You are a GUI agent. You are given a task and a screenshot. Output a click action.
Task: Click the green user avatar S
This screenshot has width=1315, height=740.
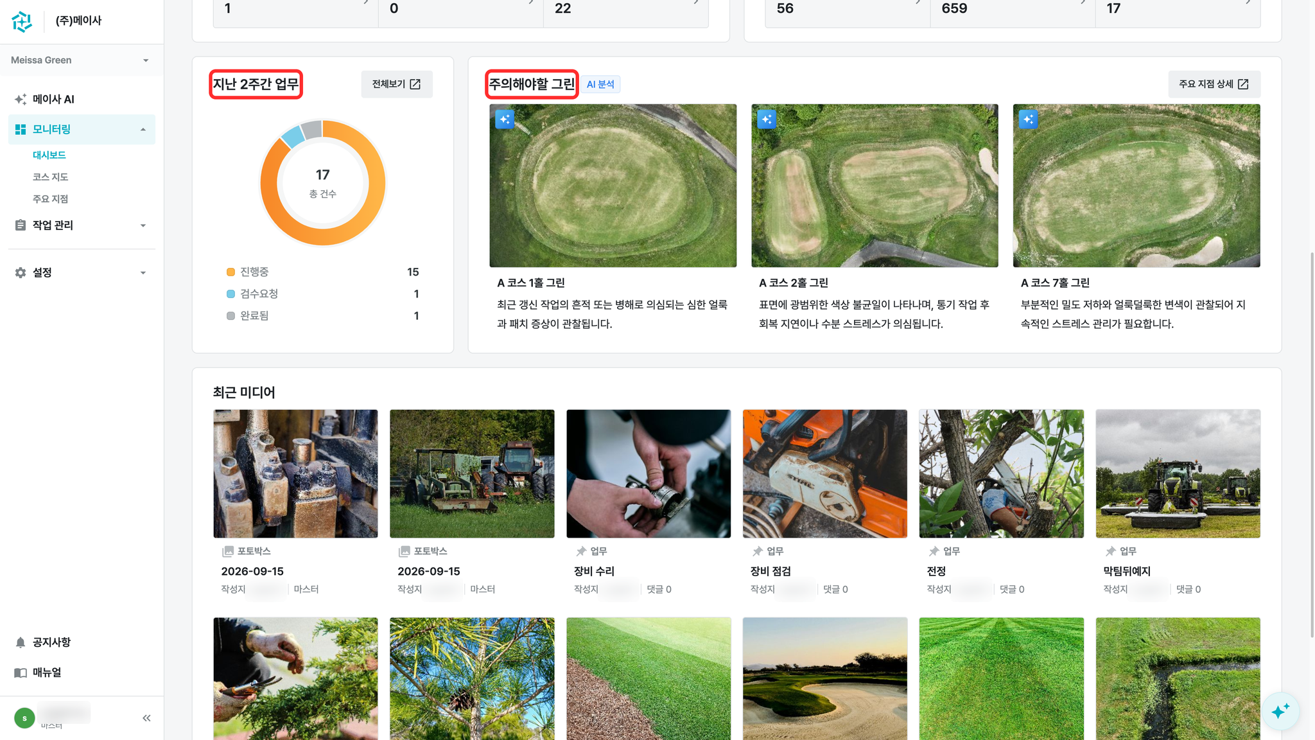pyautogui.click(x=24, y=718)
